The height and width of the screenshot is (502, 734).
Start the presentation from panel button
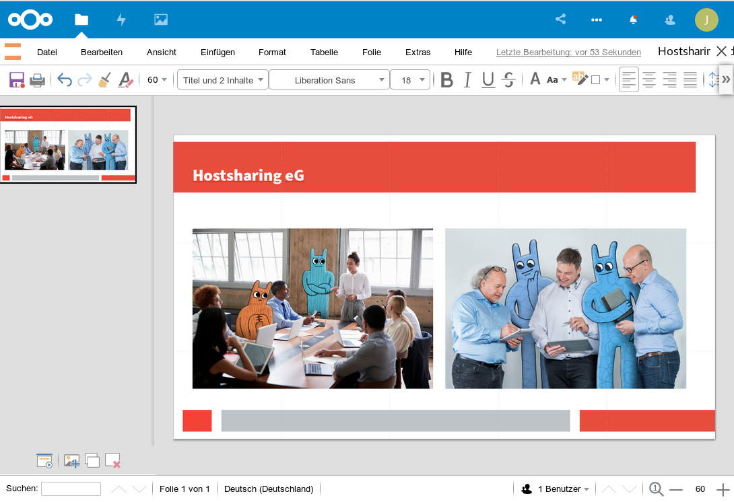(44, 461)
